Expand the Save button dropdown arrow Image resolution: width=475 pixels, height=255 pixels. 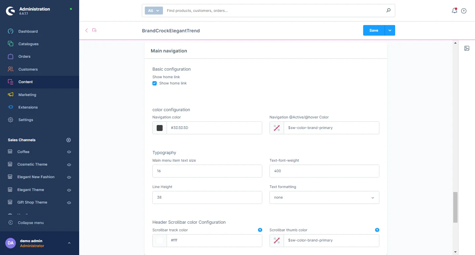(x=390, y=30)
